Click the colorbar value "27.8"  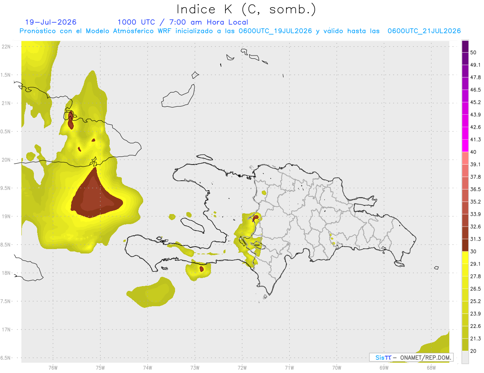(476, 276)
